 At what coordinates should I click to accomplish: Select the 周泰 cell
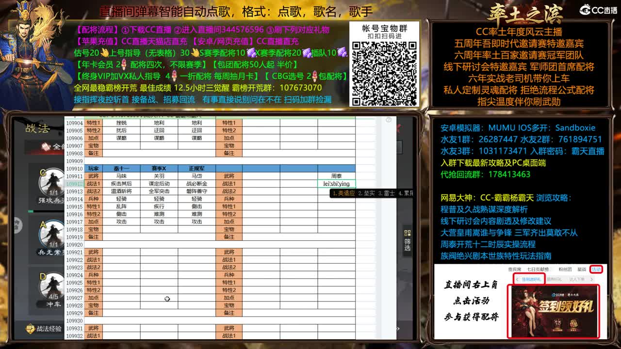337,176
